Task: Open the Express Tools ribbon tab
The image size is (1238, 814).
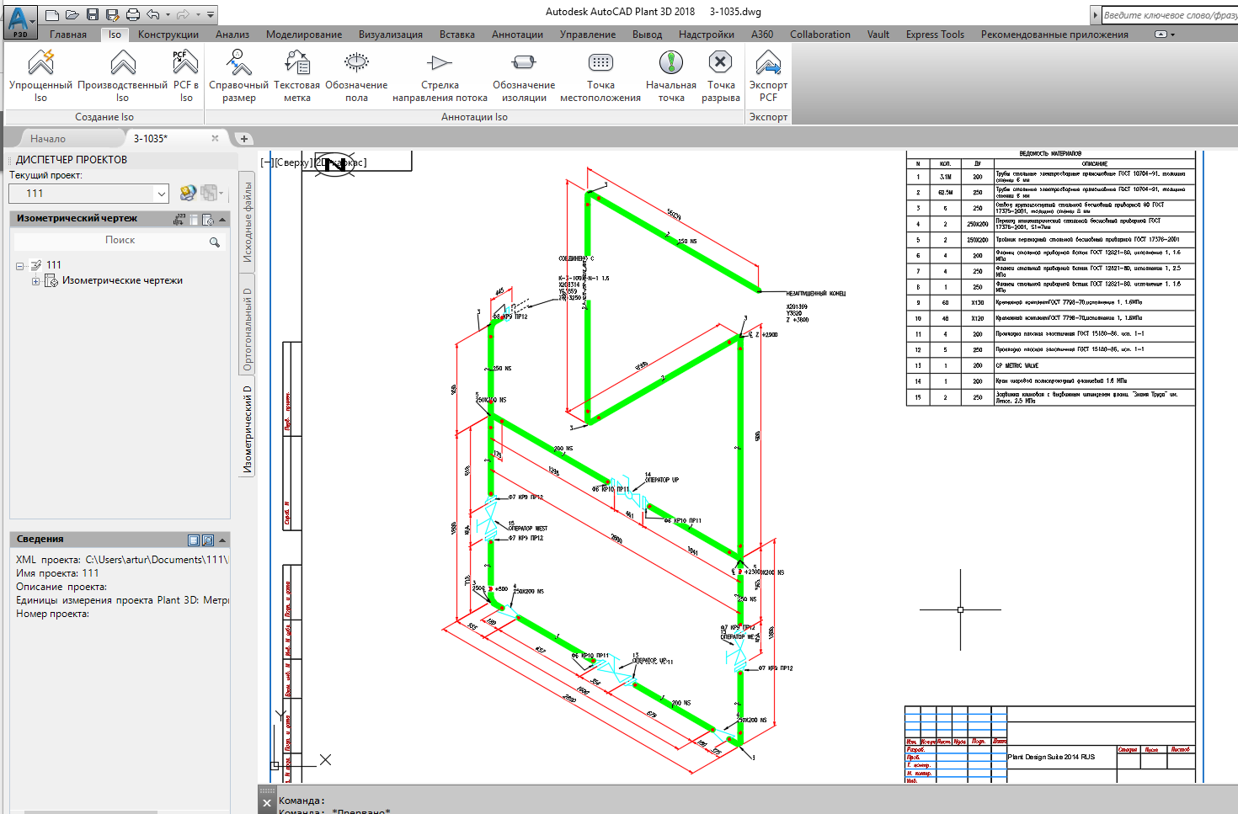Action: click(x=935, y=35)
